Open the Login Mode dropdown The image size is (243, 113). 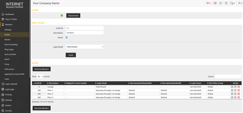(x=85, y=47)
